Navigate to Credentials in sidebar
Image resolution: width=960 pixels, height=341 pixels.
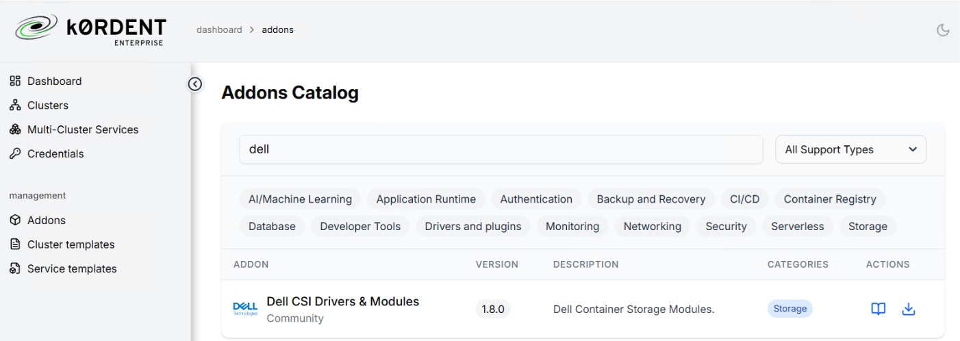pos(55,154)
